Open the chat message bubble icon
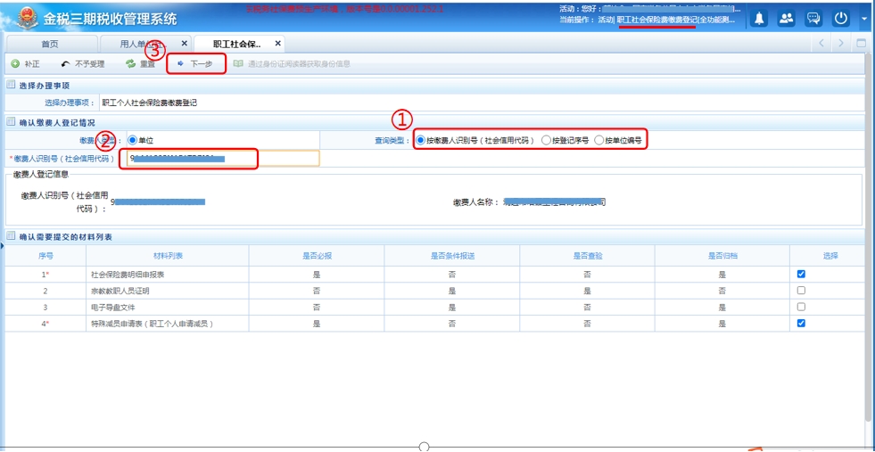 click(813, 19)
